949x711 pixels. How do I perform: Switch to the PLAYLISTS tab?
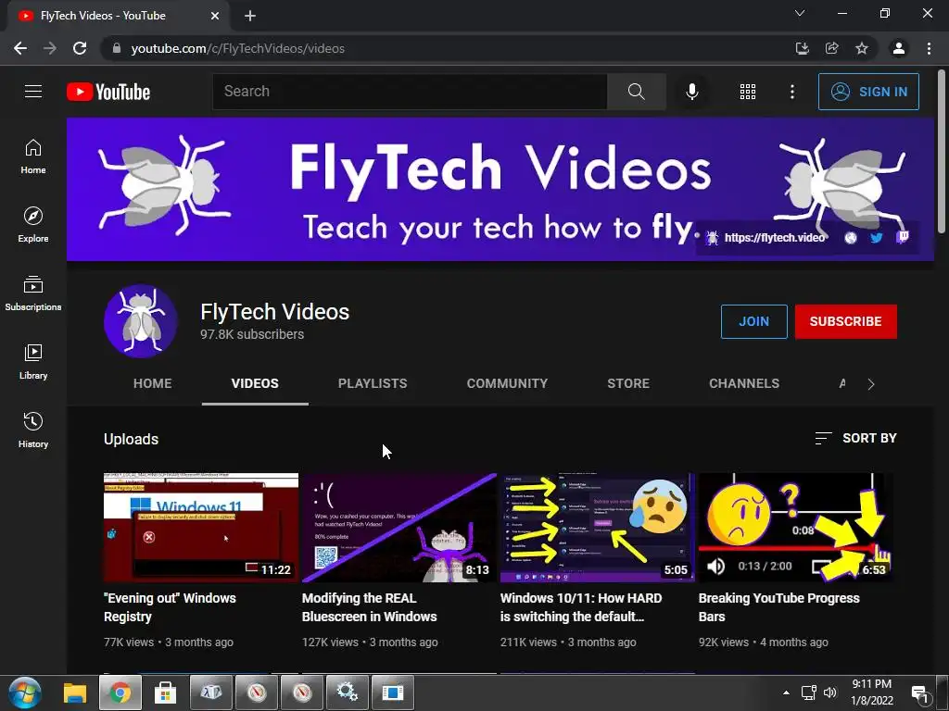[x=373, y=383]
